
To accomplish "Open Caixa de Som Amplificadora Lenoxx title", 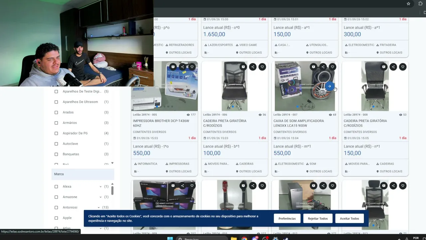I will 299,123.
